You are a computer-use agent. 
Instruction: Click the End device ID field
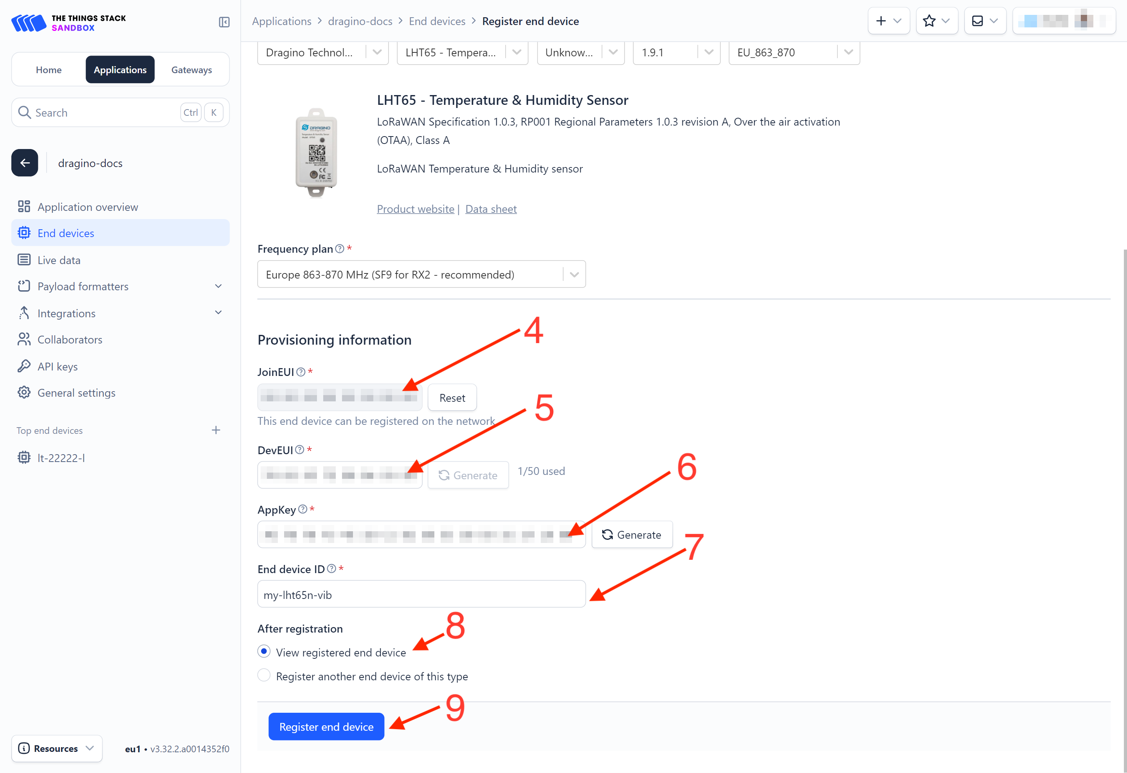(x=421, y=594)
